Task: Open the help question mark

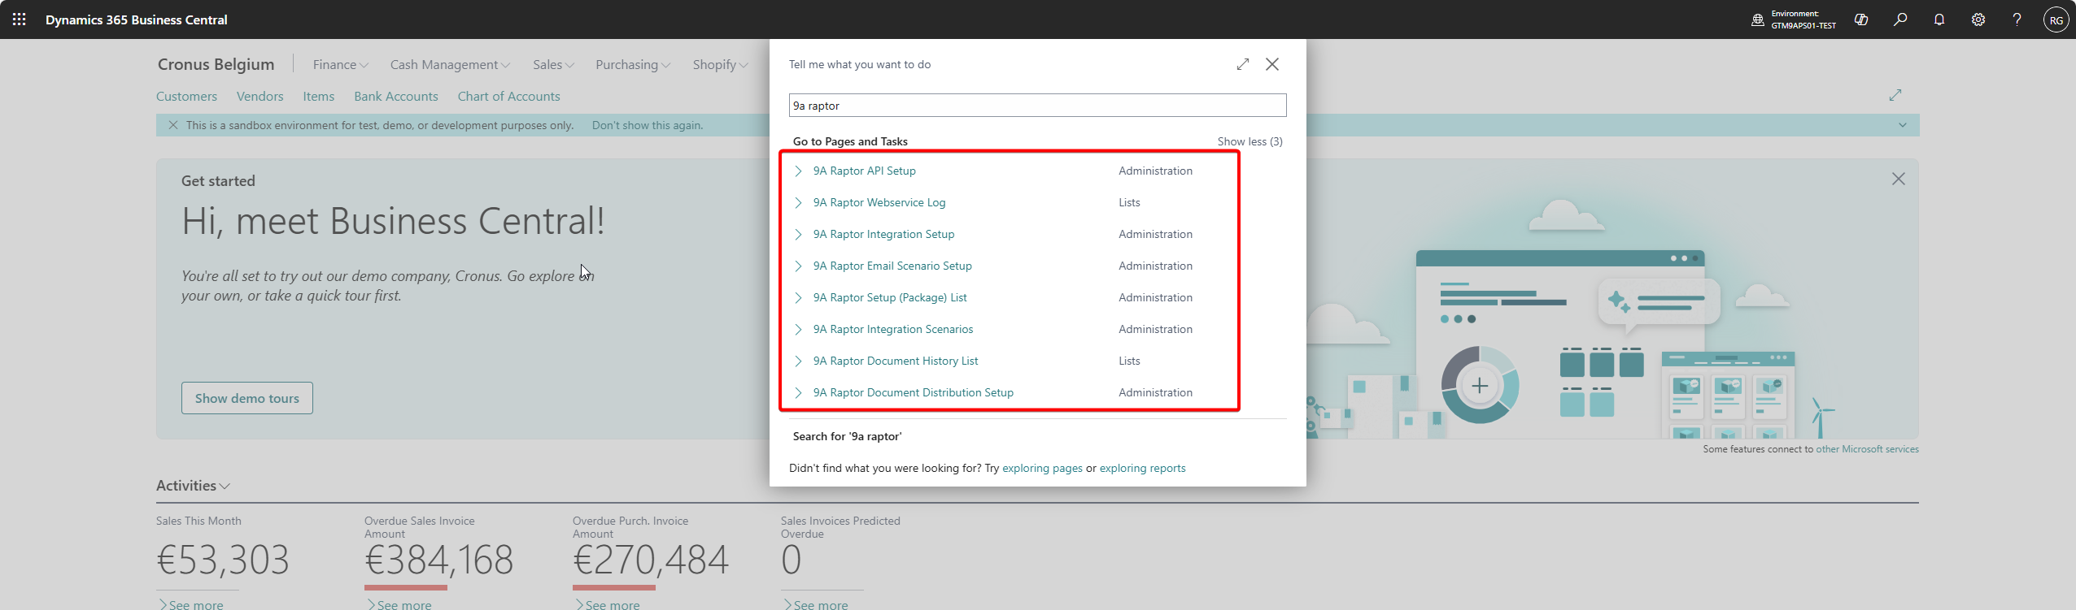Action: point(2017,19)
